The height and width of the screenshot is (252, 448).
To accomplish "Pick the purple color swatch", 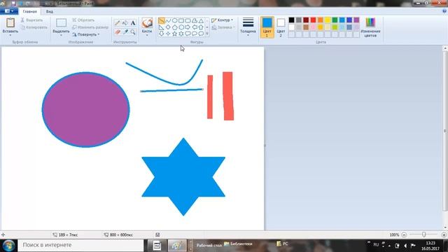I will [x=356, y=20].
